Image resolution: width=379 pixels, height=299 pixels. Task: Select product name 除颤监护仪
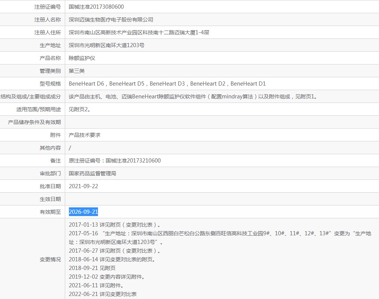[x=82, y=58]
